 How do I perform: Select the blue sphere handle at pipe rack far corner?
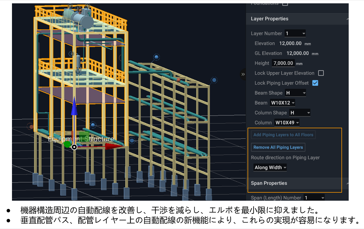[214, 80]
